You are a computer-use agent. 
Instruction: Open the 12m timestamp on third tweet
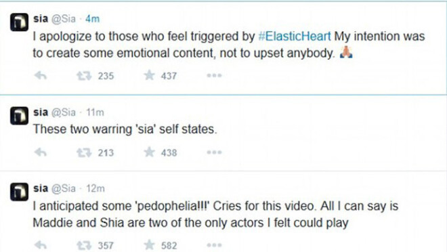[x=95, y=188]
